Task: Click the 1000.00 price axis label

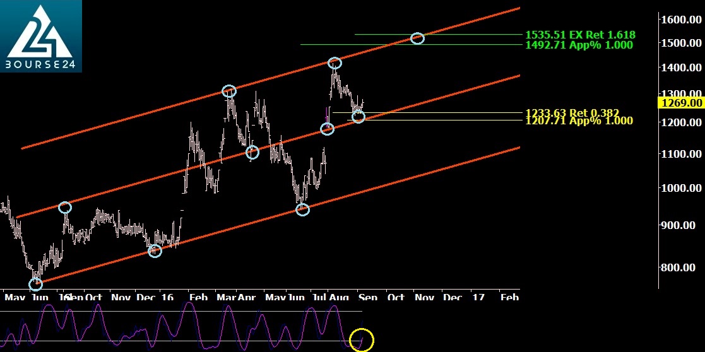Action: pyautogui.click(x=681, y=188)
